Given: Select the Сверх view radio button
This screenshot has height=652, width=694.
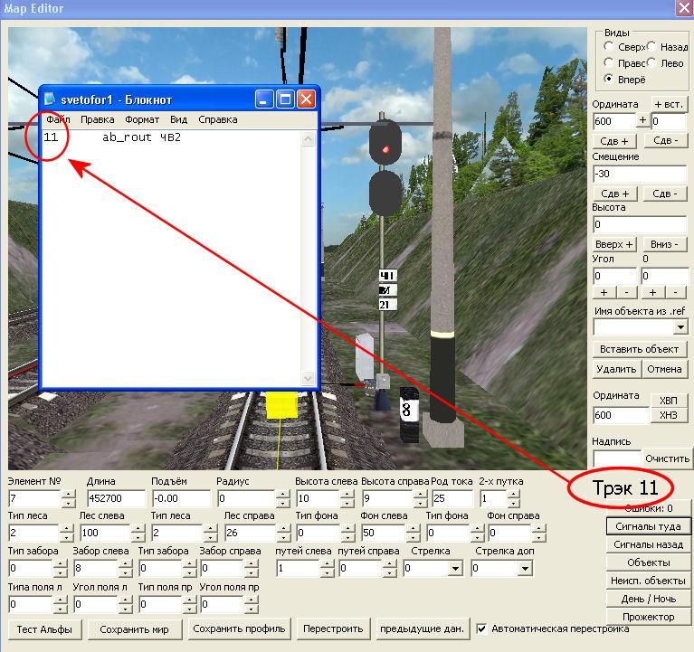Looking at the screenshot, I should [x=610, y=46].
